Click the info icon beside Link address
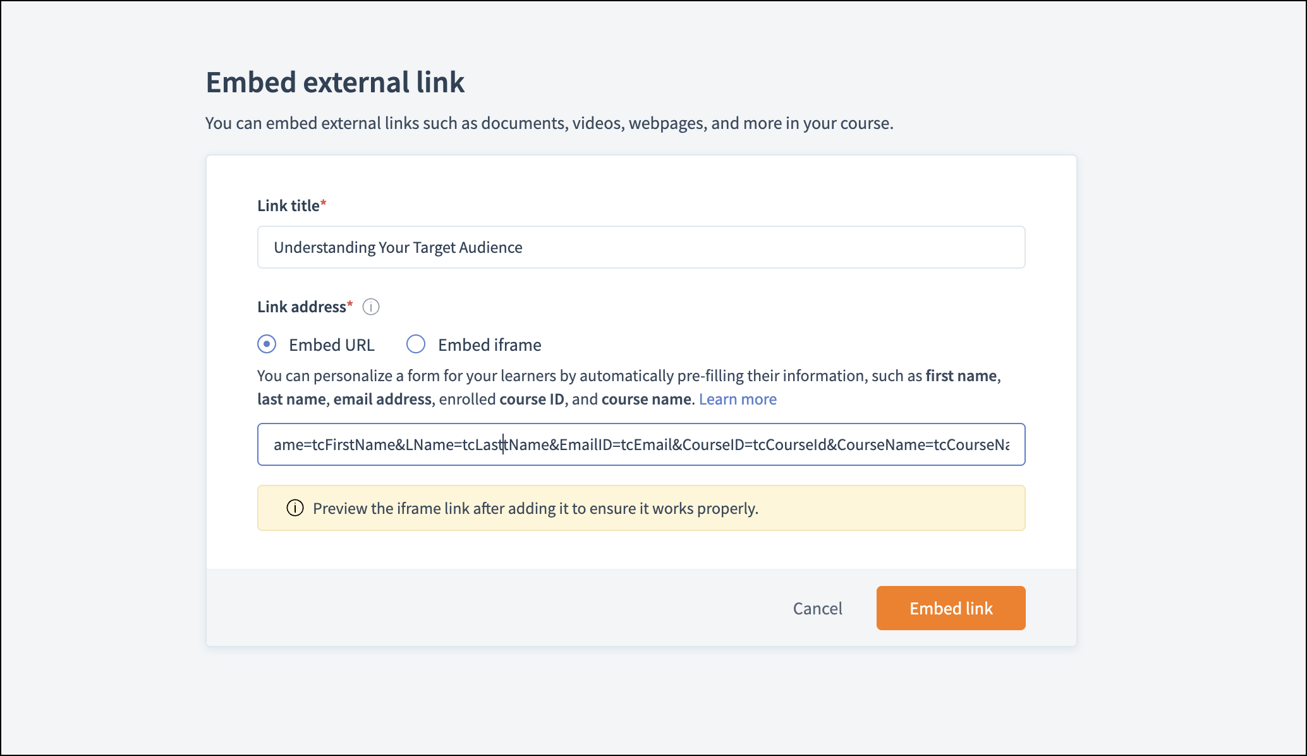 [x=371, y=307]
